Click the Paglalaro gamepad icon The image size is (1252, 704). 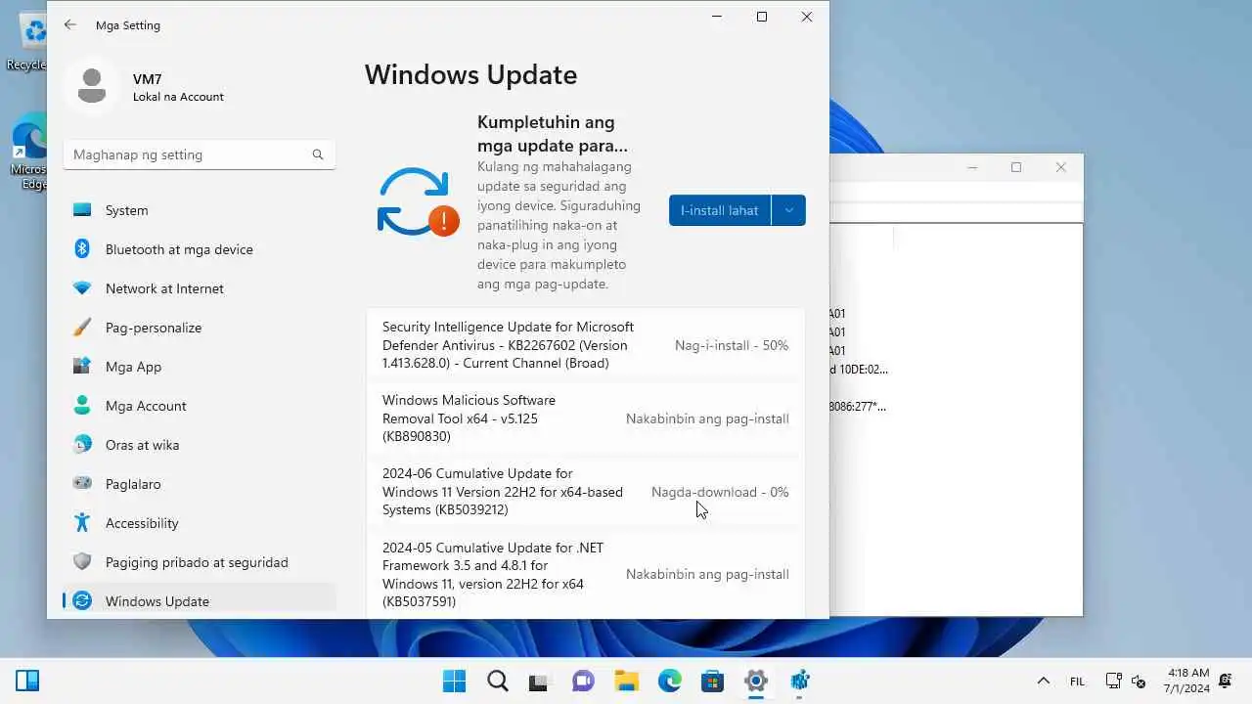[83, 484]
